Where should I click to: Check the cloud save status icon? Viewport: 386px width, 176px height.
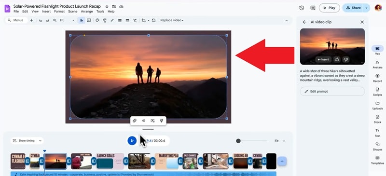121,6
